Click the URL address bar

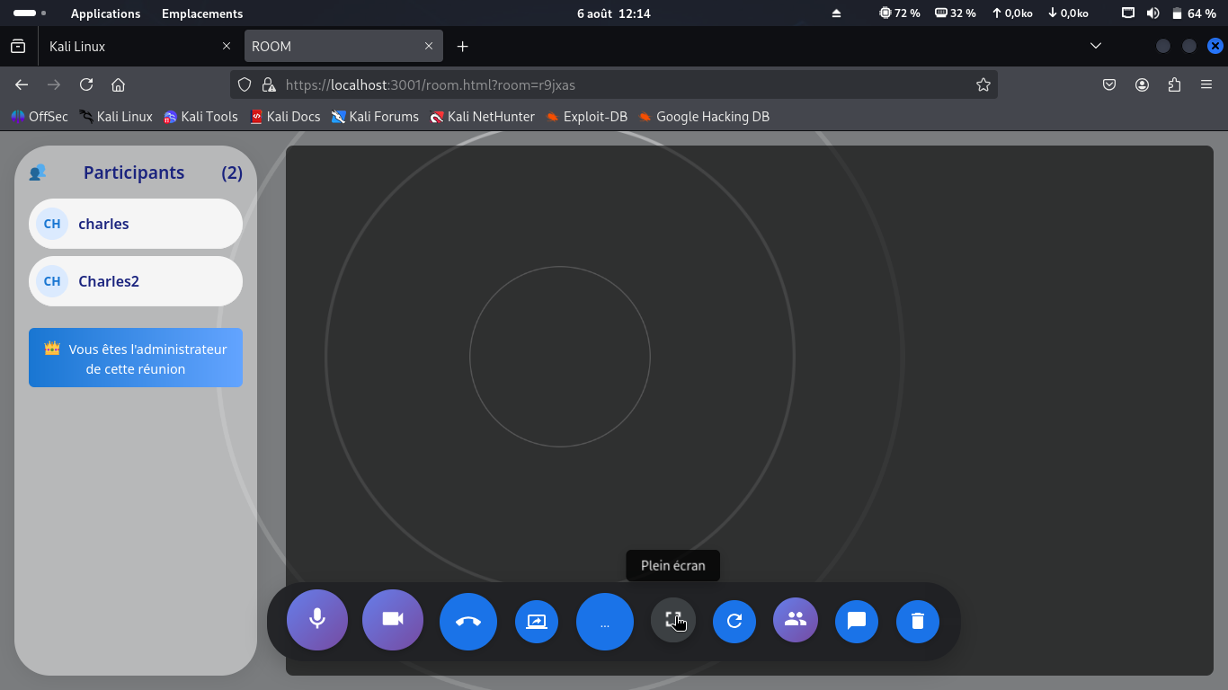(x=611, y=85)
